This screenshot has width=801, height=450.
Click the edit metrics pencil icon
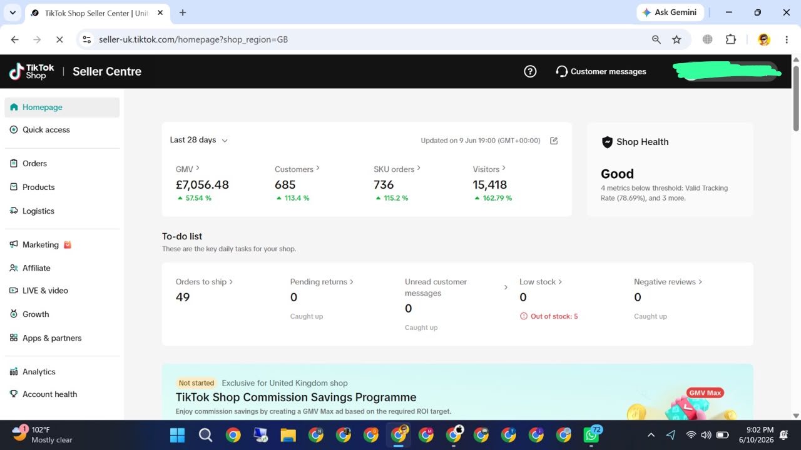pyautogui.click(x=554, y=141)
